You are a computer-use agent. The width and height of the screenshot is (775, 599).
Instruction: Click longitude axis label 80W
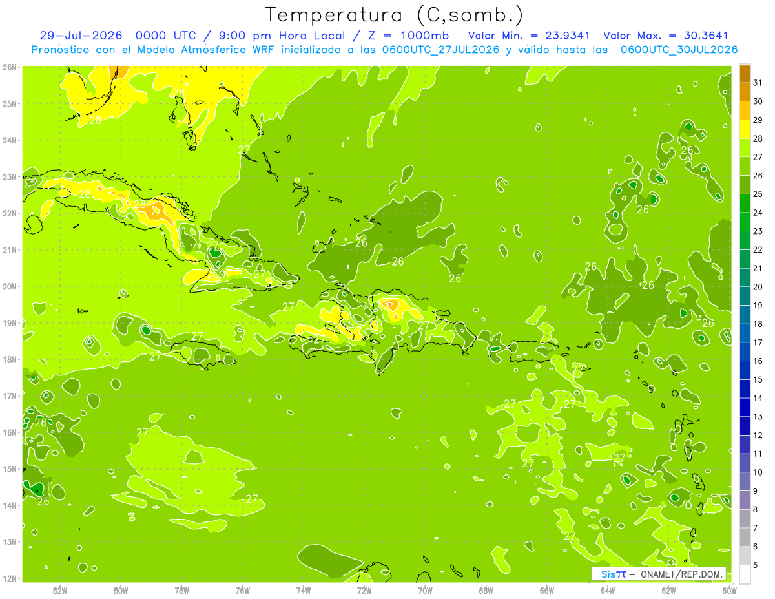pos(121,591)
